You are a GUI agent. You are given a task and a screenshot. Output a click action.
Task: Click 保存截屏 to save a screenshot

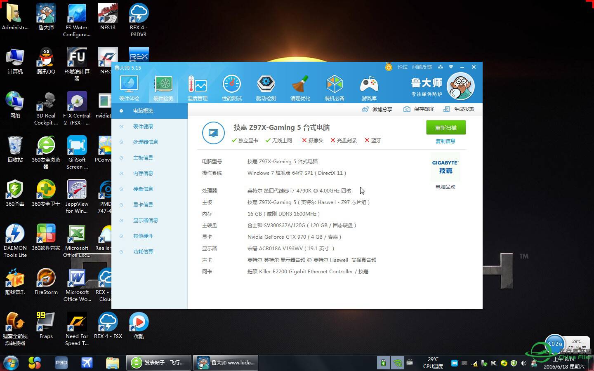[419, 109]
